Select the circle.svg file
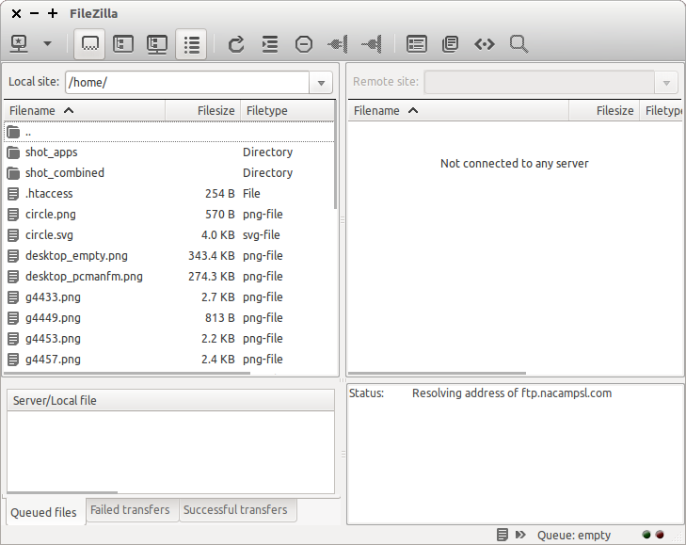This screenshot has height=545, width=686. 168,235
